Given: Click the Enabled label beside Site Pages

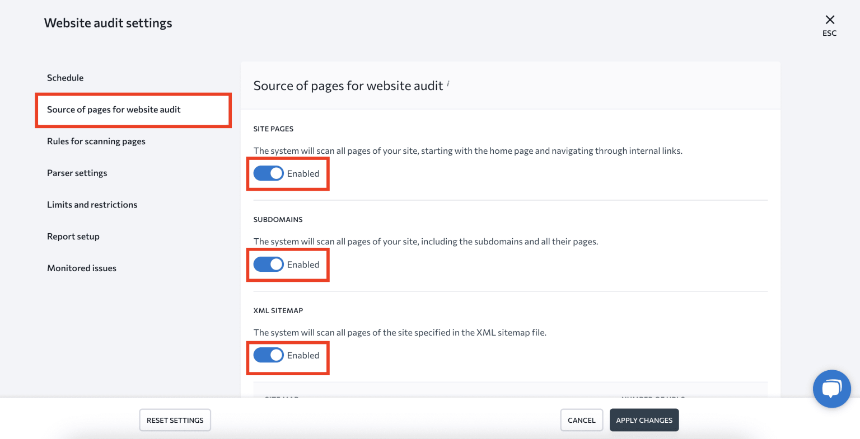Looking at the screenshot, I should point(303,174).
